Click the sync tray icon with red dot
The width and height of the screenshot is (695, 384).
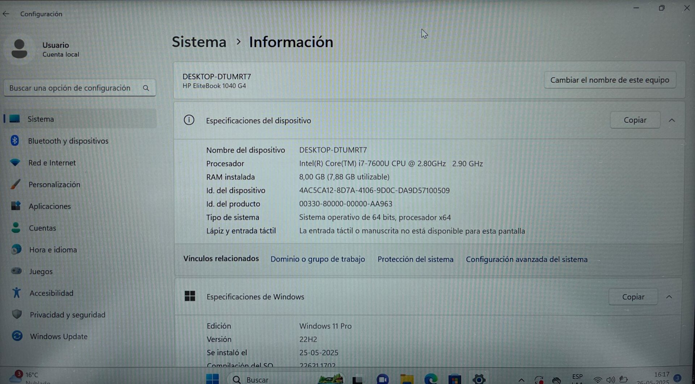point(539,380)
